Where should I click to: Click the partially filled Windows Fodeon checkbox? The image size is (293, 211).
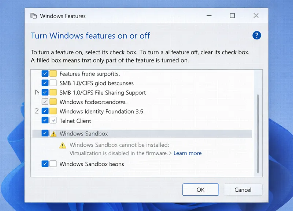45,101
